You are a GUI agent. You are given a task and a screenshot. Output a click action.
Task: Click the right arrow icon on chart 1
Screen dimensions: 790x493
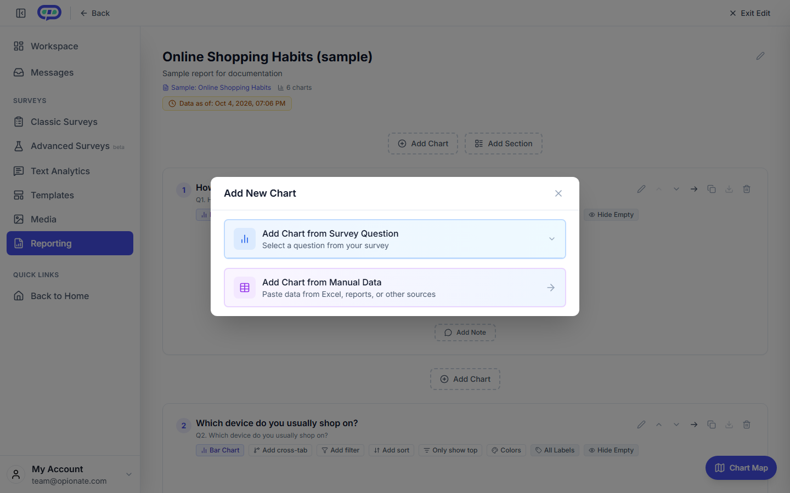(694, 189)
